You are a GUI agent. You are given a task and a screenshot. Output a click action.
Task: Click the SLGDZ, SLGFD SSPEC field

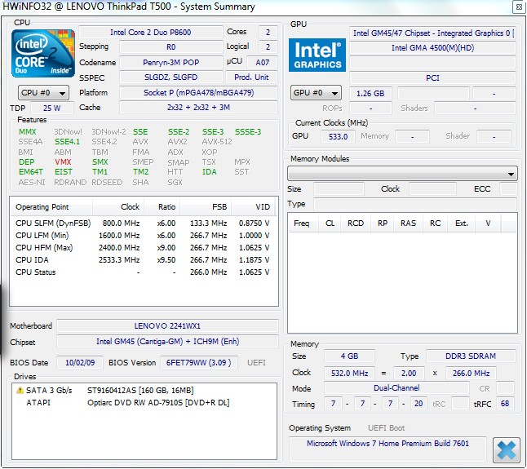click(x=170, y=77)
